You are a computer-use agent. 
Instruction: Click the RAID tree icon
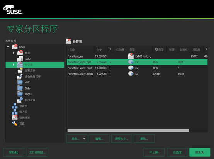click(20, 59)
